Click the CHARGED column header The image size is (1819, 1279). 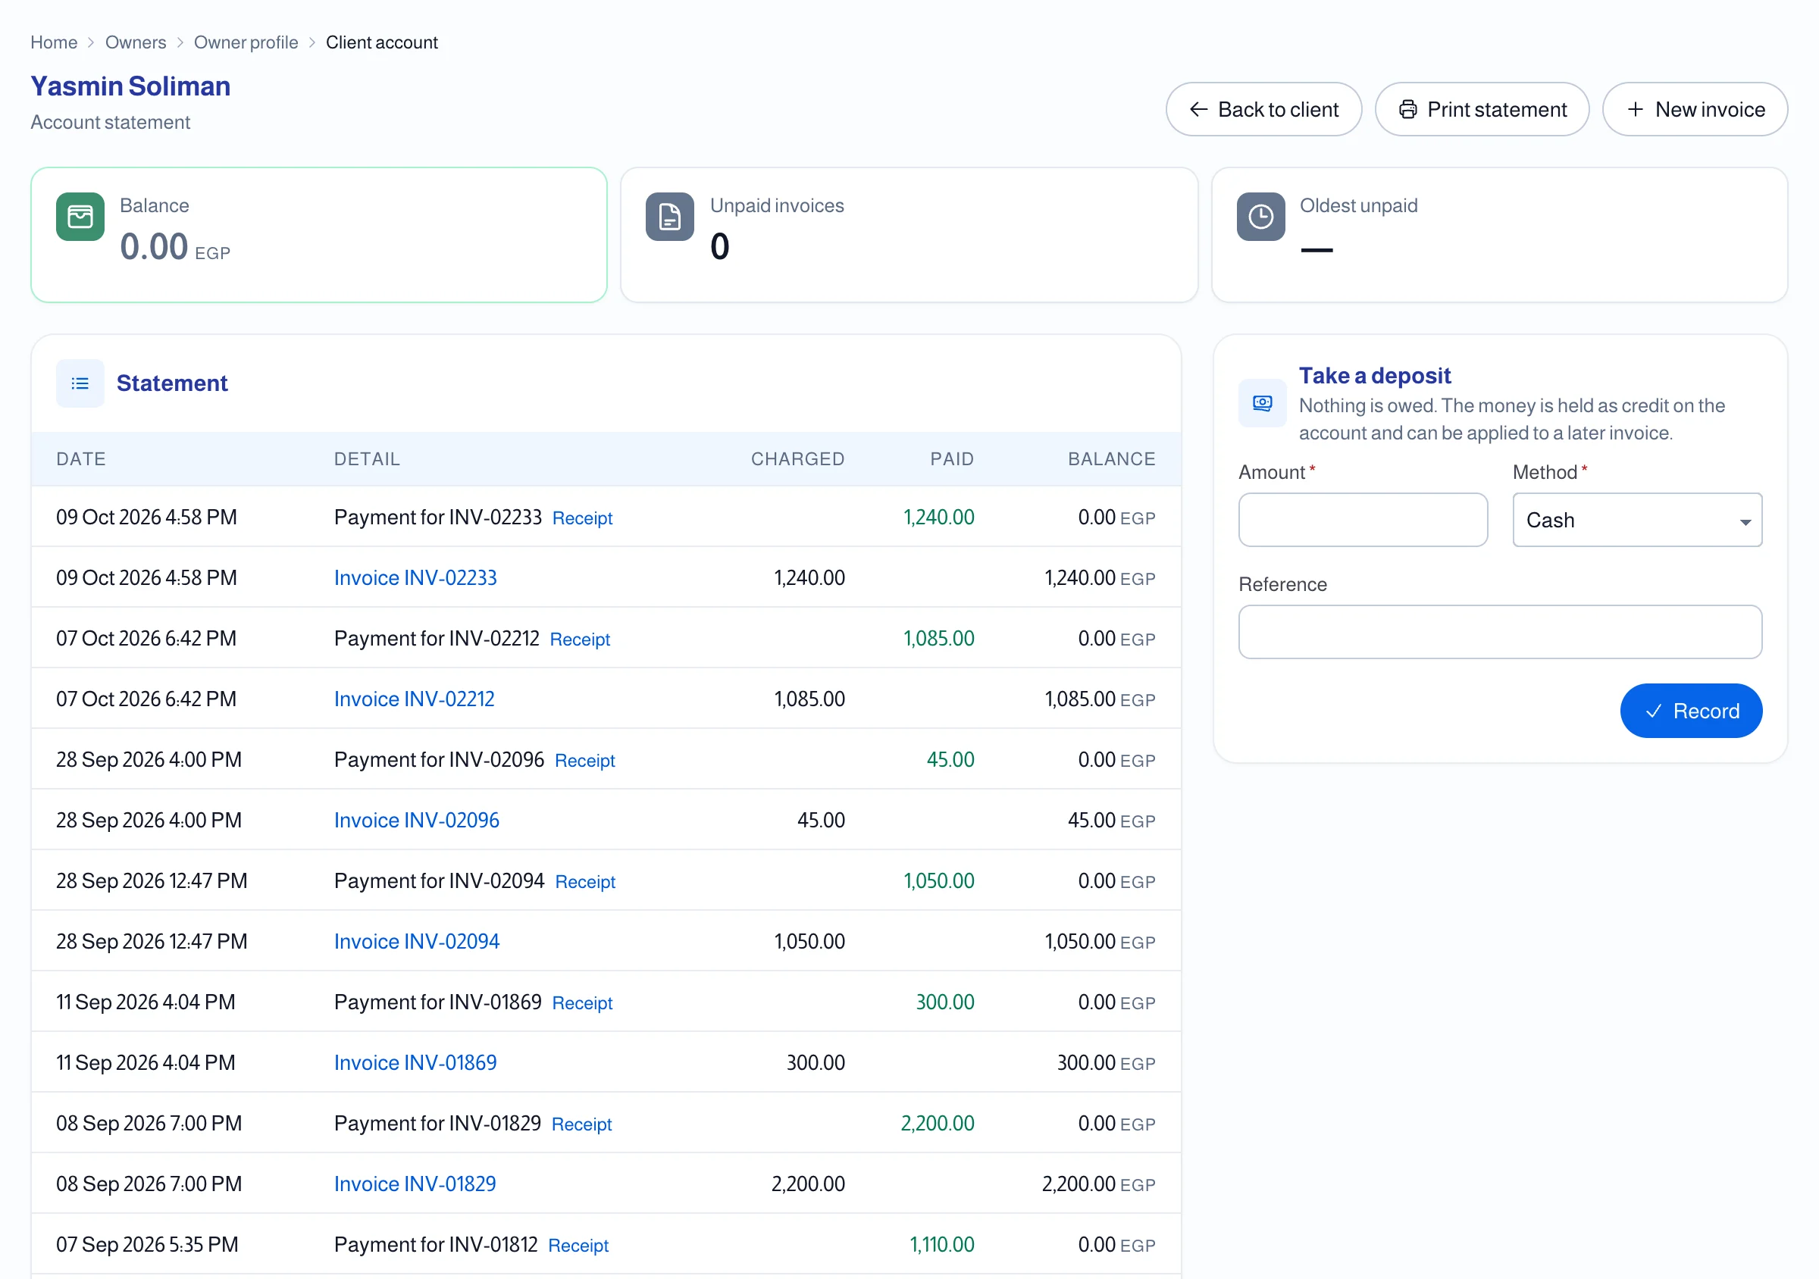click(x=798, y=459)
